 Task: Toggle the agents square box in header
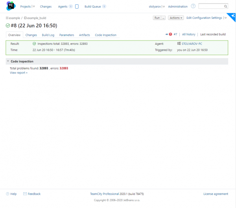[x=77, y=7]
